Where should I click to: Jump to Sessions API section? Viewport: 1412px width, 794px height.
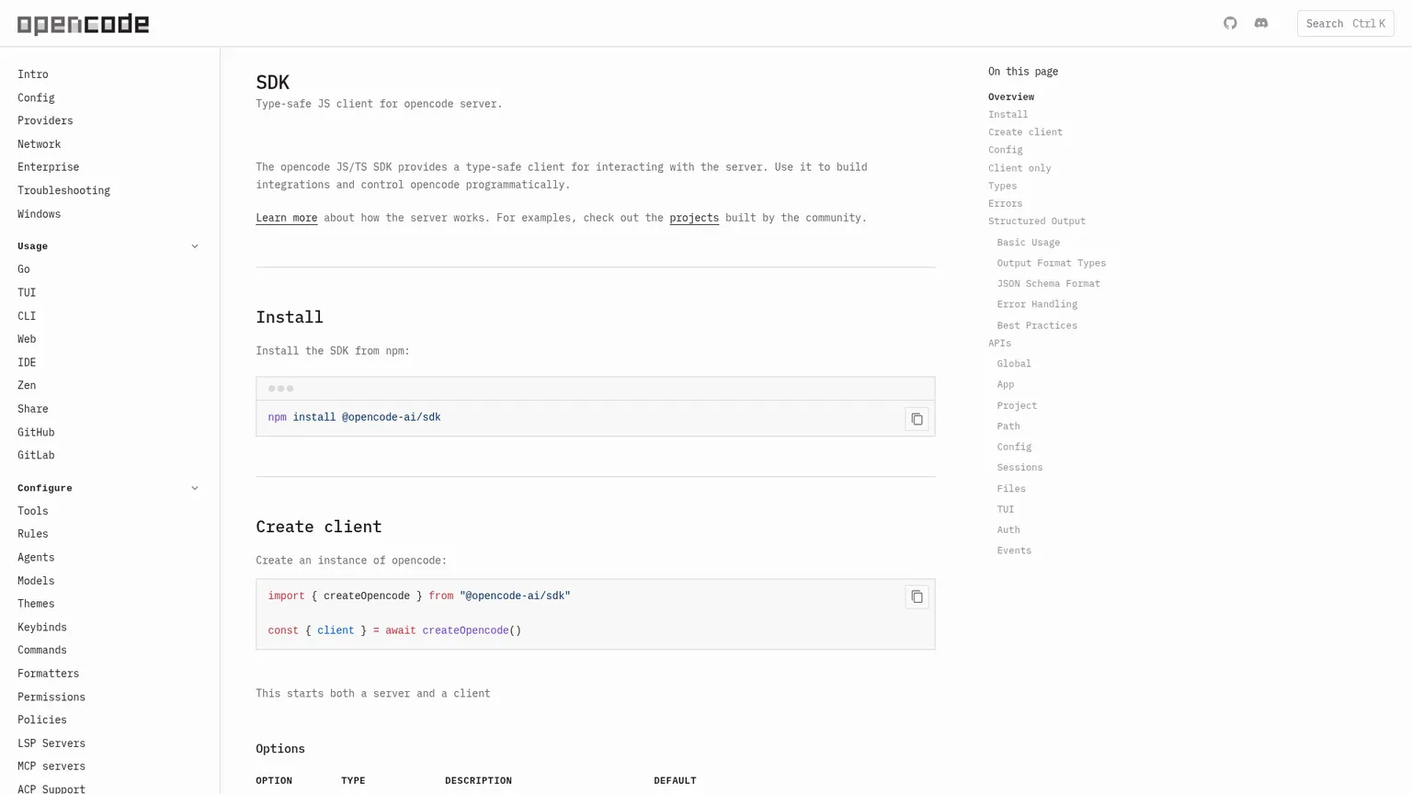[x=1019, y=468]
